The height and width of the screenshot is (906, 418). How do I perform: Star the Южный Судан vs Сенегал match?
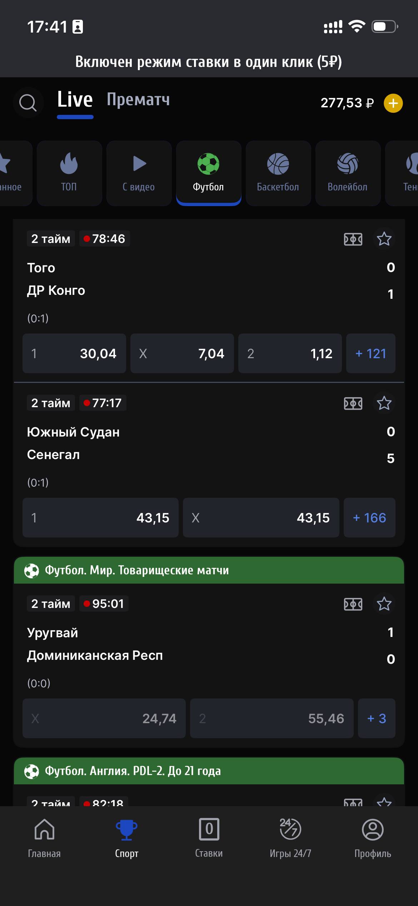click(x=384, y=403)
